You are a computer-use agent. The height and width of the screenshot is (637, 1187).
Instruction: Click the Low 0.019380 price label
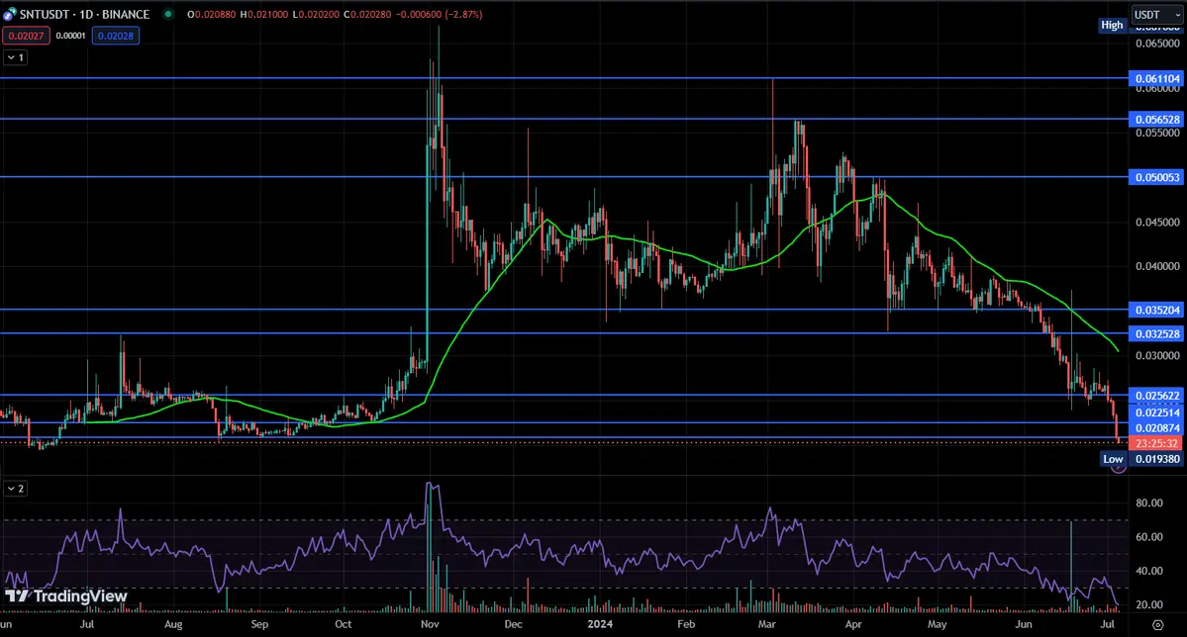1156,459
